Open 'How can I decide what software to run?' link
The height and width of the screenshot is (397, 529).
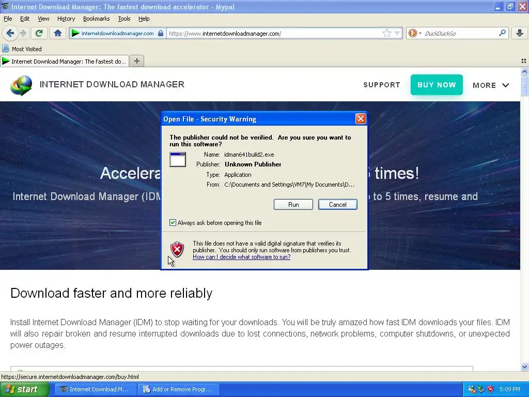242,257
